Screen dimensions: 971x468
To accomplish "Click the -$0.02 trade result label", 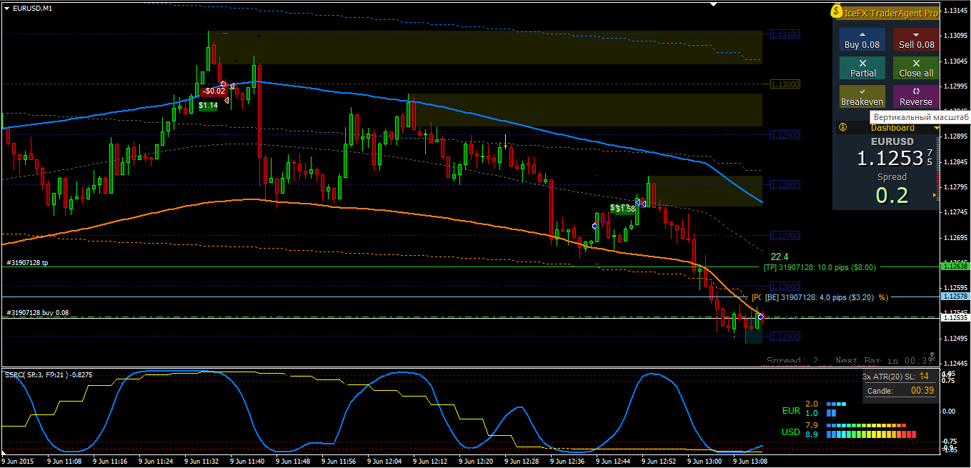I will tap(214, 91).
